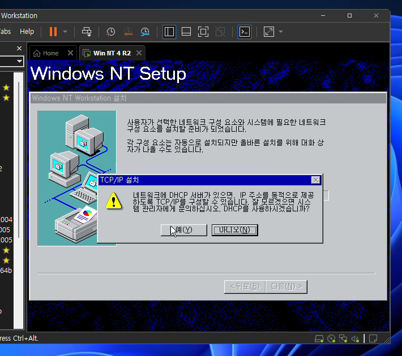Screen dimensions: 402x356
Task: Click the sound card status icon
Action: tap(355, 339)
